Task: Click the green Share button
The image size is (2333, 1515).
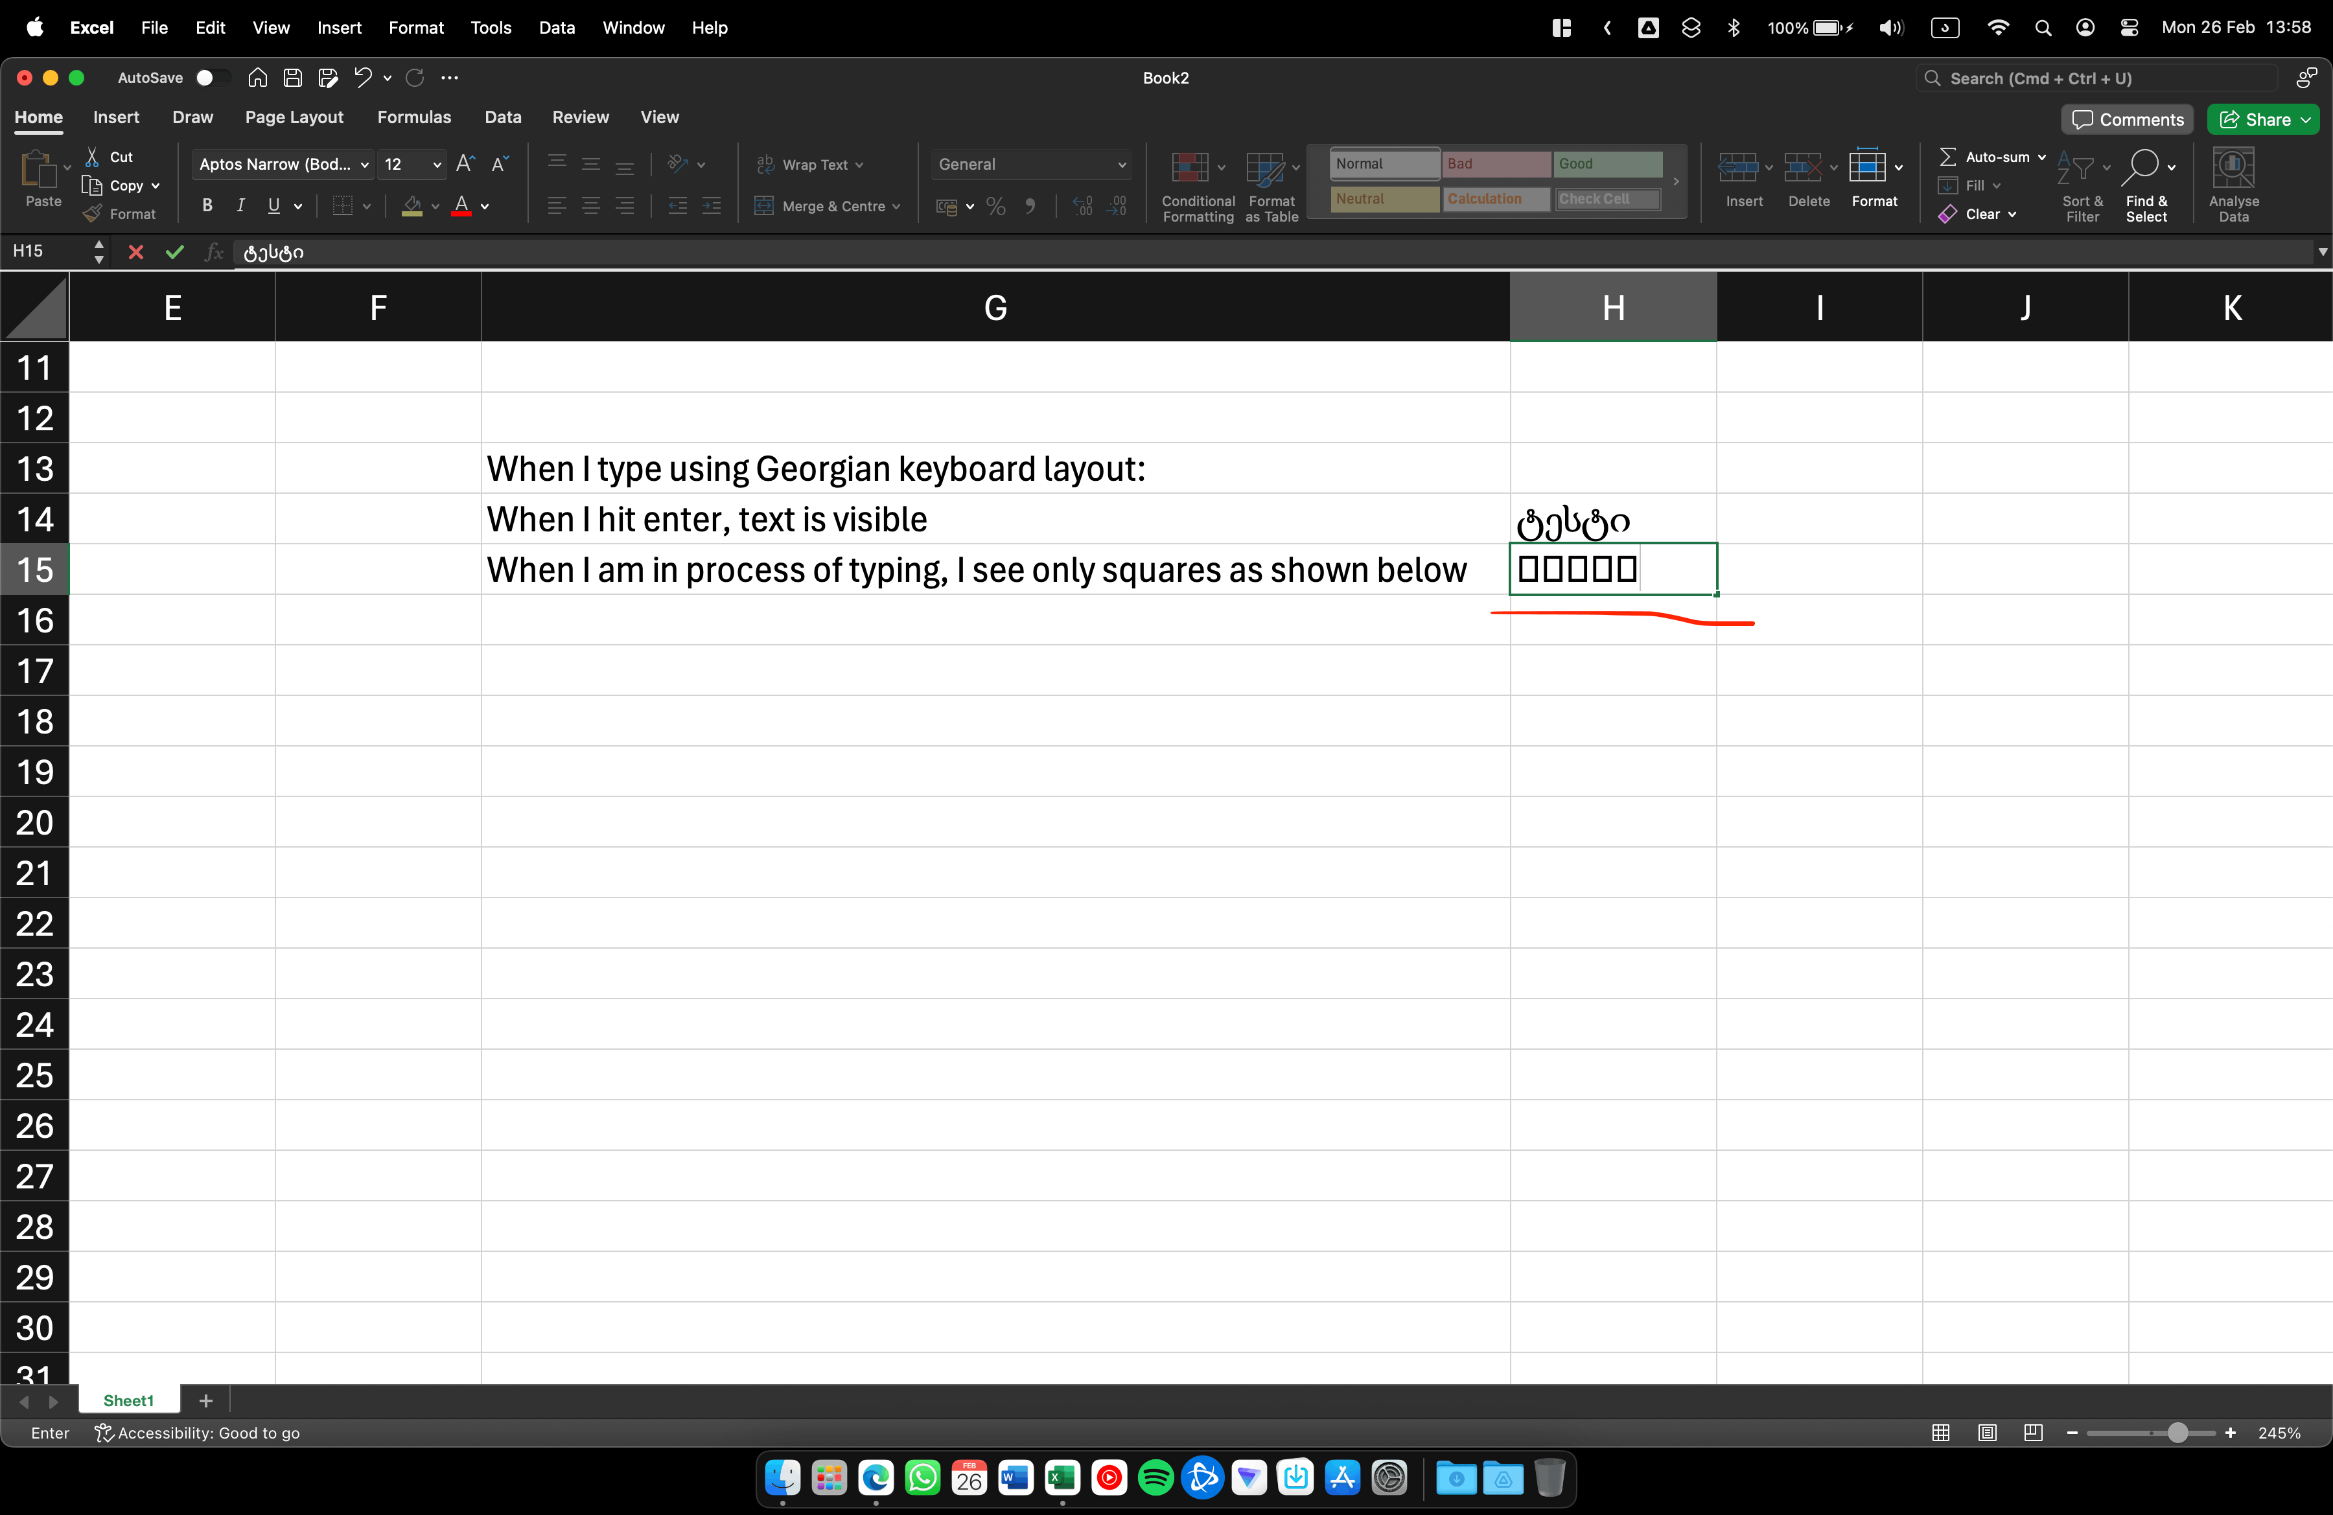Action: point(2262,119)
